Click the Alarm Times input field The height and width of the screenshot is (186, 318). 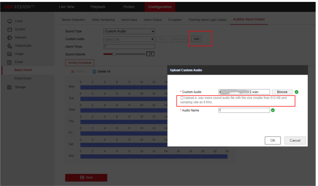coord(129,47)
